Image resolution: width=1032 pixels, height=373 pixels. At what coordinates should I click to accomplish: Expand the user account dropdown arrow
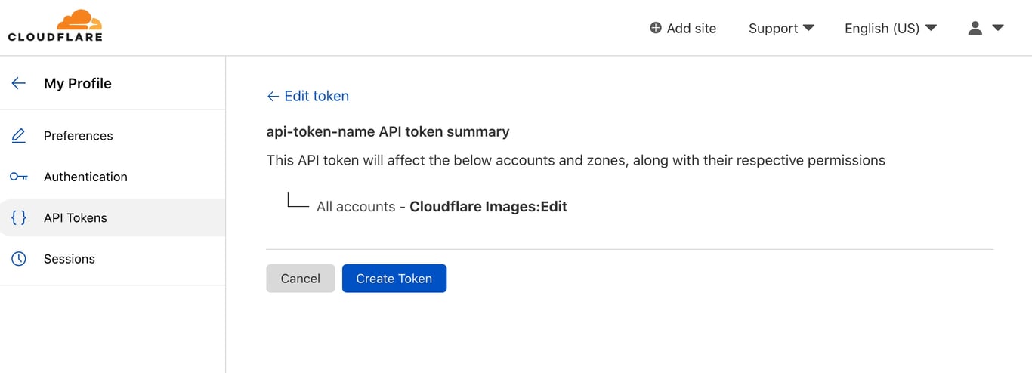tap(998, 28)
